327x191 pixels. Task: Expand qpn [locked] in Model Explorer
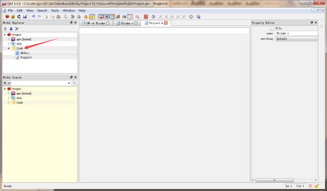(x=9, y=39)
